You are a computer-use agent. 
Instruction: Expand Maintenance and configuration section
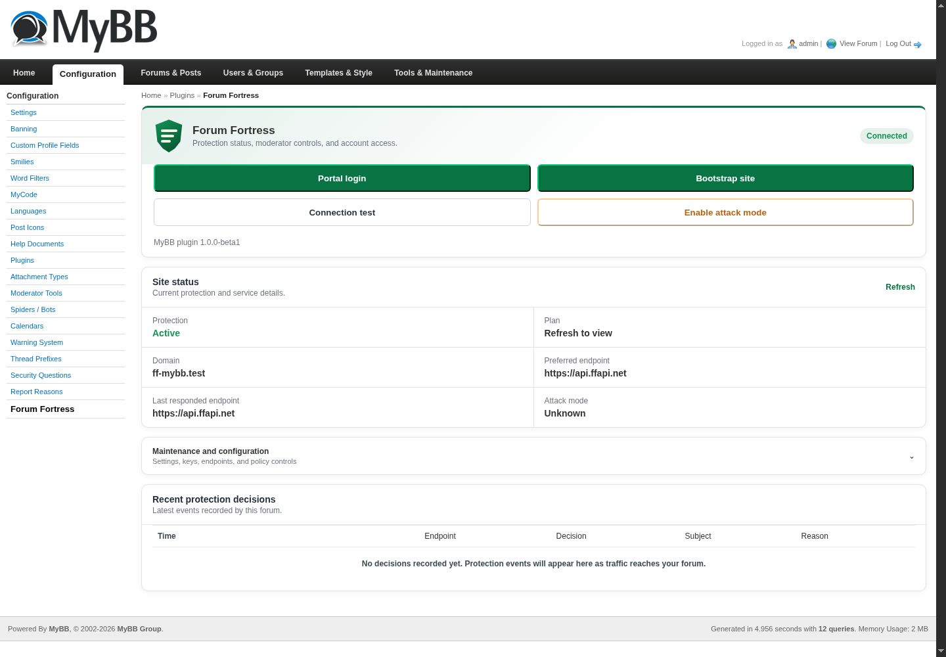pos(533,456)
